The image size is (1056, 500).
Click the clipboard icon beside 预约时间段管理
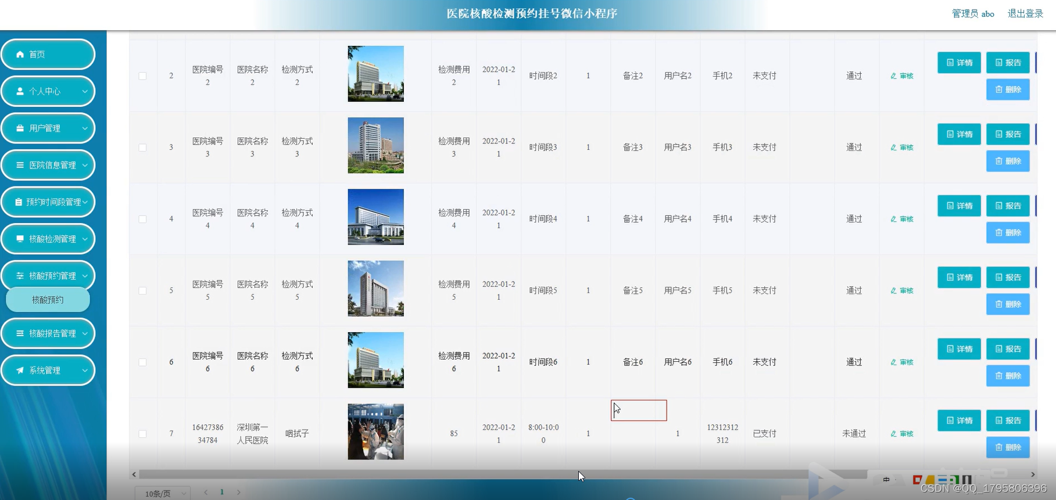pyautogui.click(x=19, y=202)
